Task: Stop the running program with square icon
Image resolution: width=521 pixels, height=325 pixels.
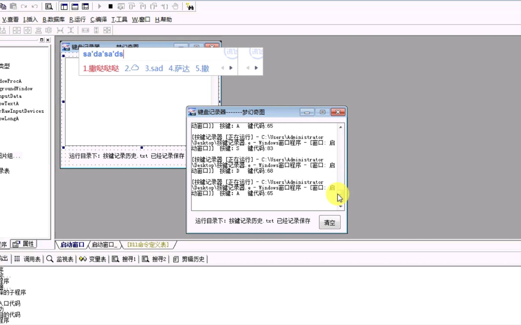Action: pos(110,6)
